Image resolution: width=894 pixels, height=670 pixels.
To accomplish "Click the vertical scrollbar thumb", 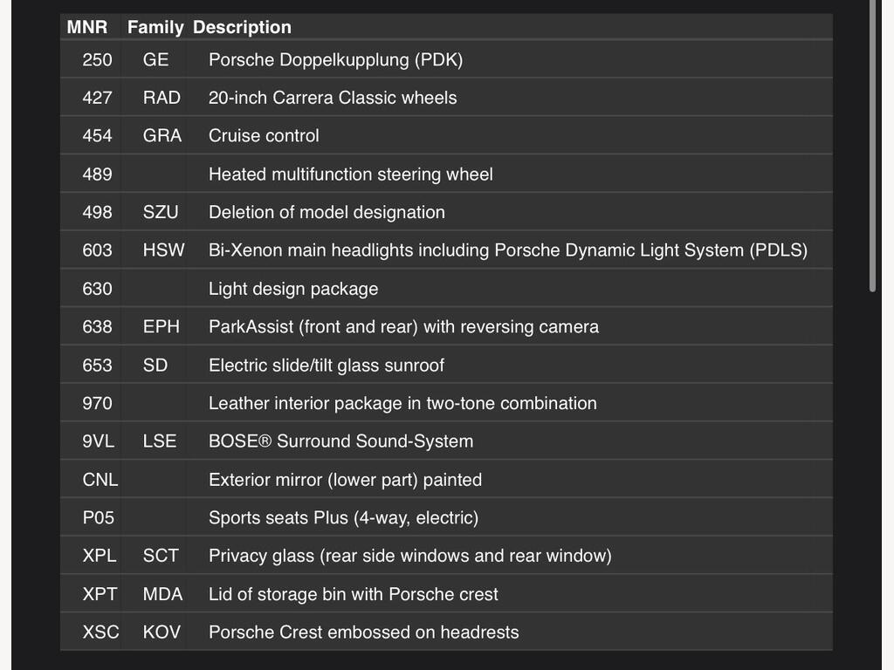I will coord(872,146).
